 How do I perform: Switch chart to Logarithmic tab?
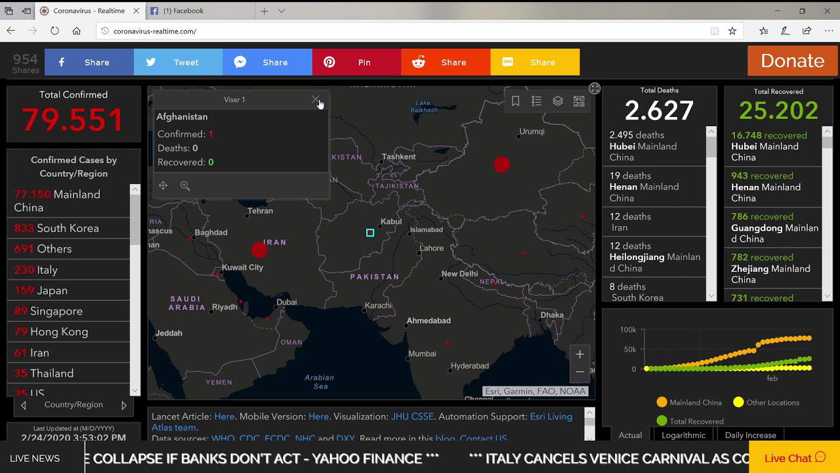click(x=683, y=435)
